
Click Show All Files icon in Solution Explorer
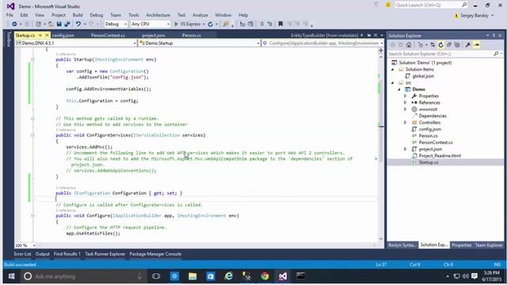457,45
